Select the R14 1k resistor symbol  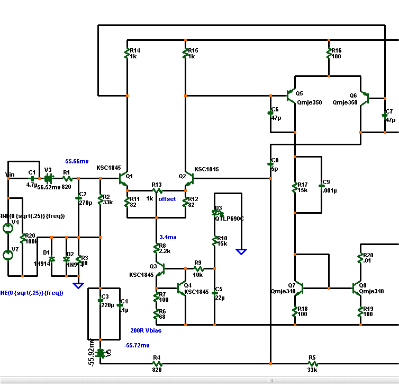click(x=126, y=53)
